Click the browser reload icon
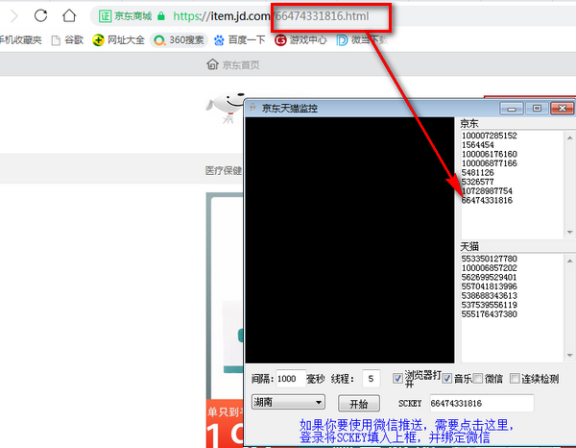The image size is (576, 448). (x=40, y=15)
